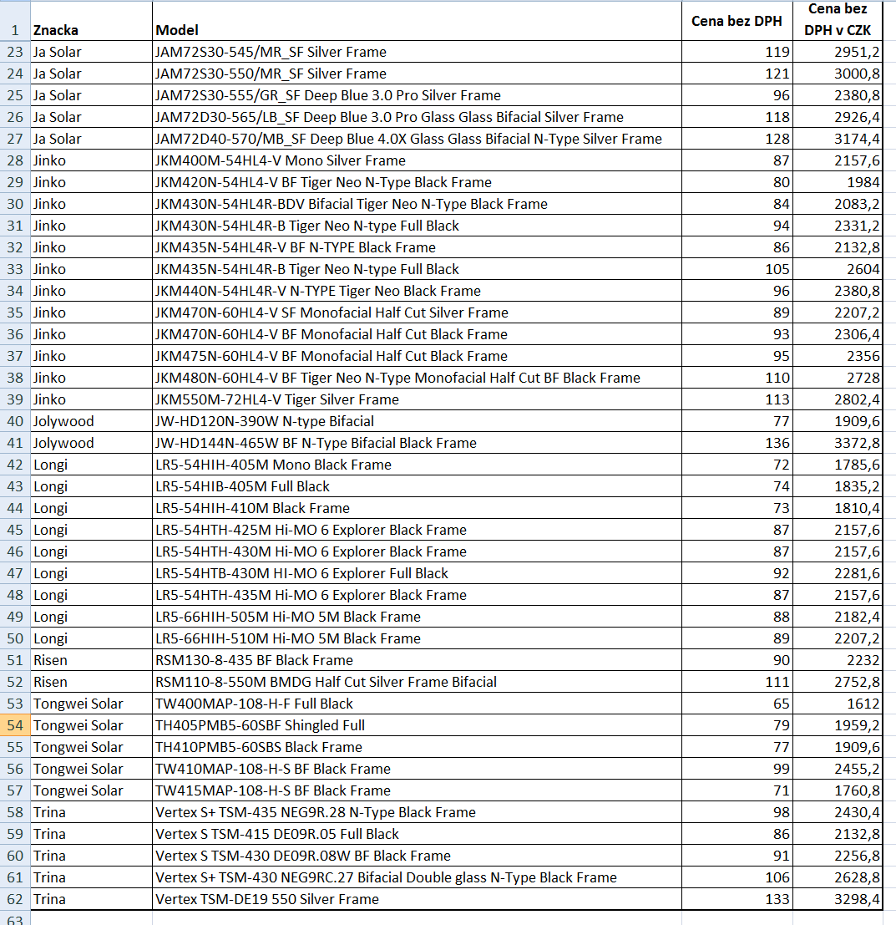Click the price cell 133 for Trina
The image size is (896, 925).
pos(737,899)
